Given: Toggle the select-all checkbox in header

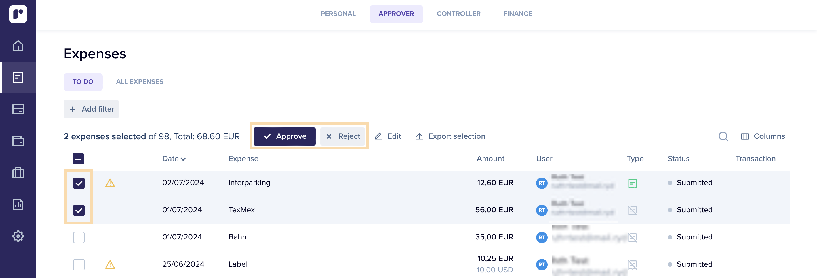Looking at the screenshot, I should [x=78, y=159].
